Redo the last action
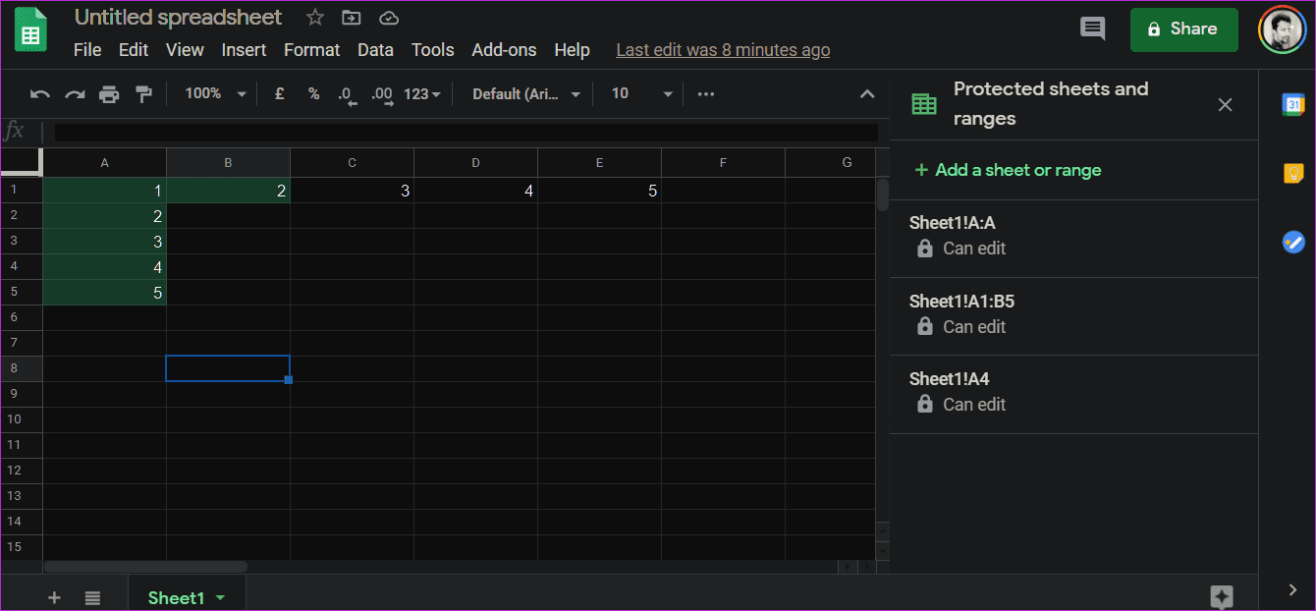This screenshot has height=611, width=1316. pyautogui.click(x=75, y=94)
